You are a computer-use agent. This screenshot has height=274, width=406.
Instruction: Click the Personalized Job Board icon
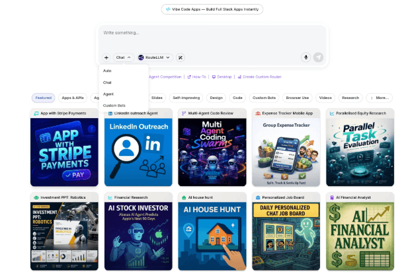(258, 197)
